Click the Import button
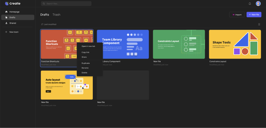 pos(237,15)
